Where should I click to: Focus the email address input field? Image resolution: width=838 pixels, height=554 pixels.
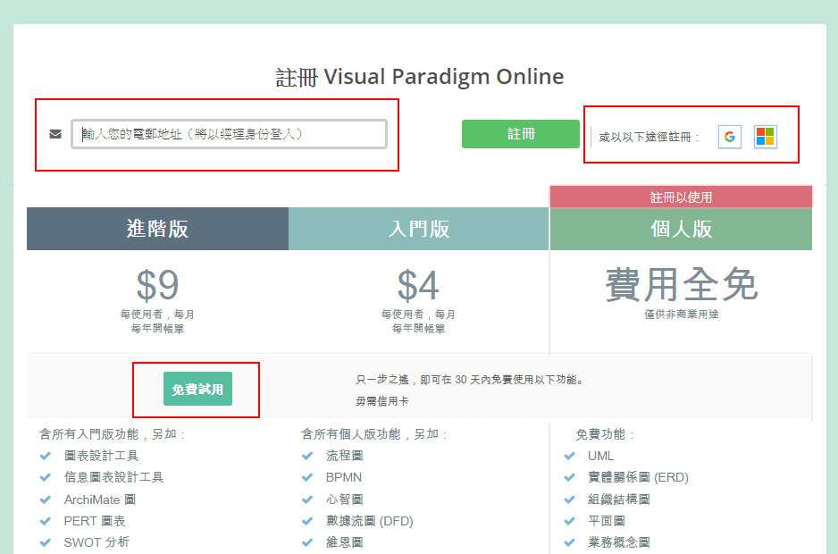click(230, 134)
